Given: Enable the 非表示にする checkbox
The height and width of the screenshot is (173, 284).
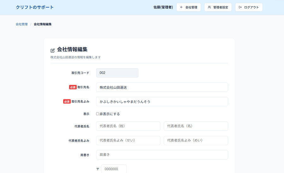Looking at the screenshot, I should point(98,114).
